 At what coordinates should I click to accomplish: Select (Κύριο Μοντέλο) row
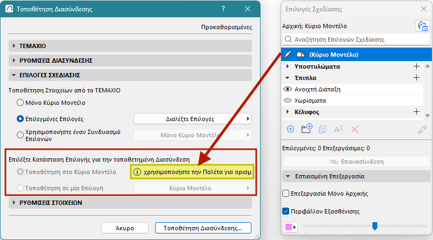(356, 55)
